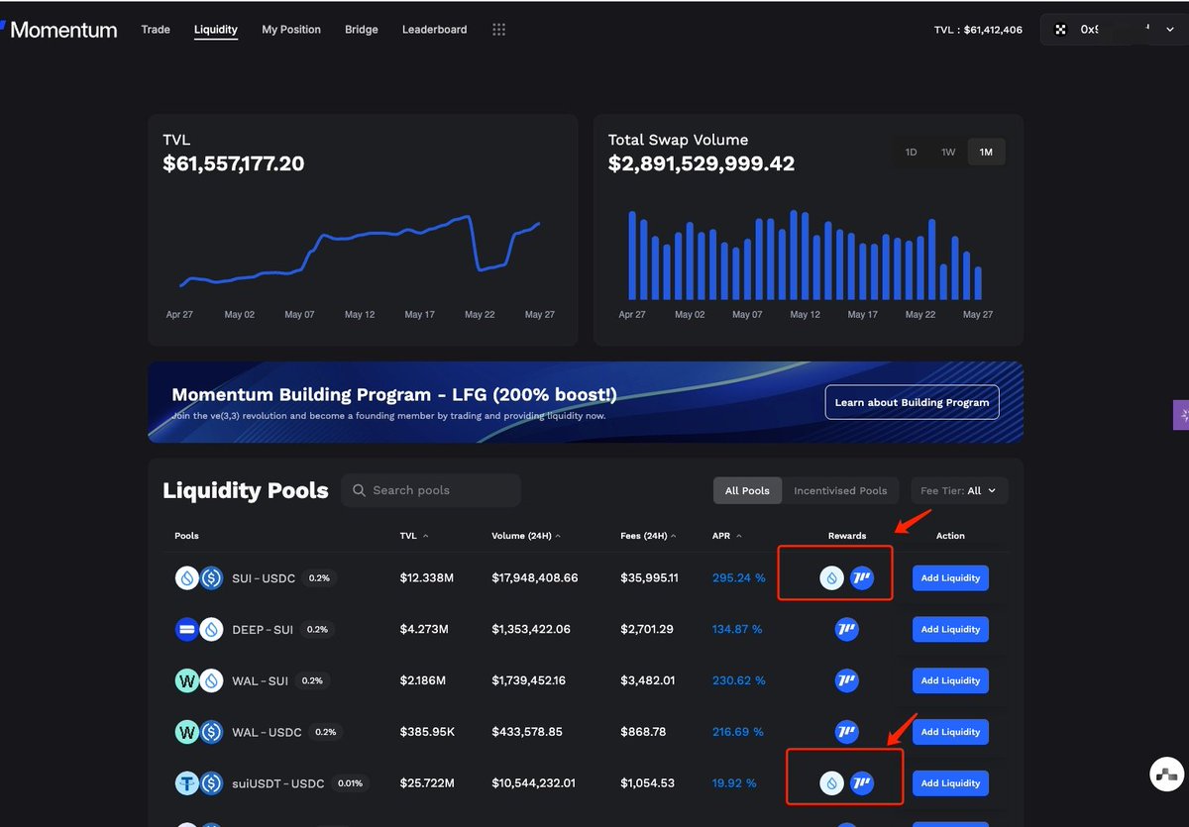
Task: Click the 230.62 % APR value
Action: pyautogui.click(x=739, y=680)
